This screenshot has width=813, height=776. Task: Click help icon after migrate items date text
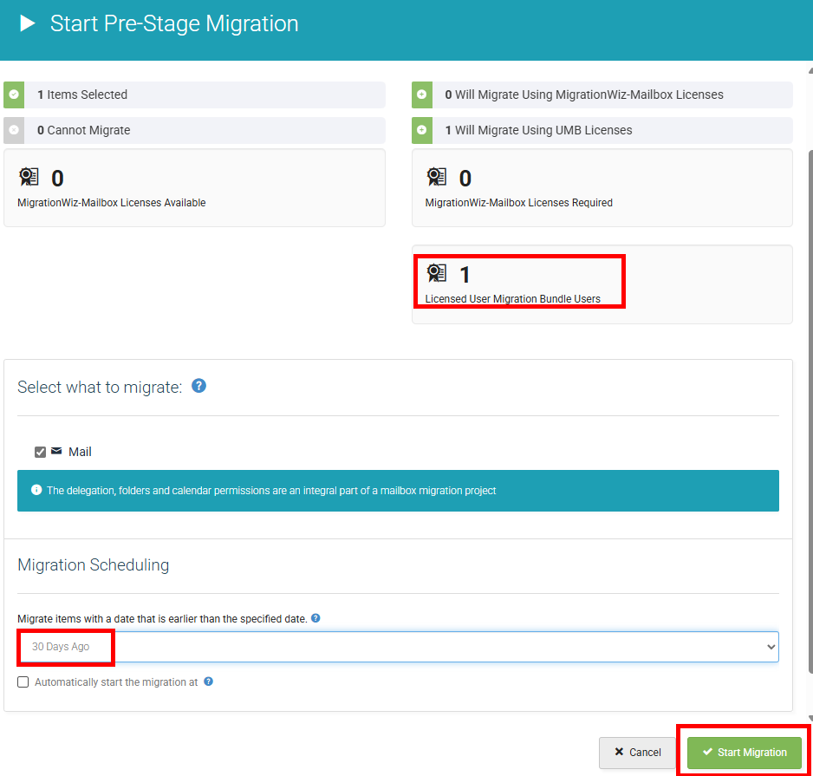point(315,618)
